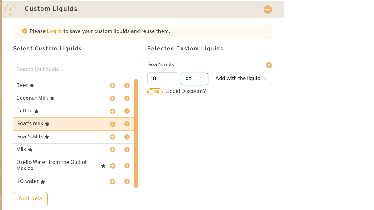Click plus icon beside Milk
The image size is (374, 210).
[x=113, y=150]
